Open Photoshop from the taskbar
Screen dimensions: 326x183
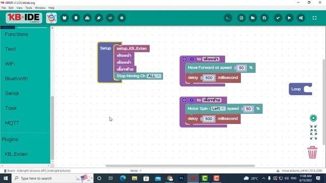[181, 178]
